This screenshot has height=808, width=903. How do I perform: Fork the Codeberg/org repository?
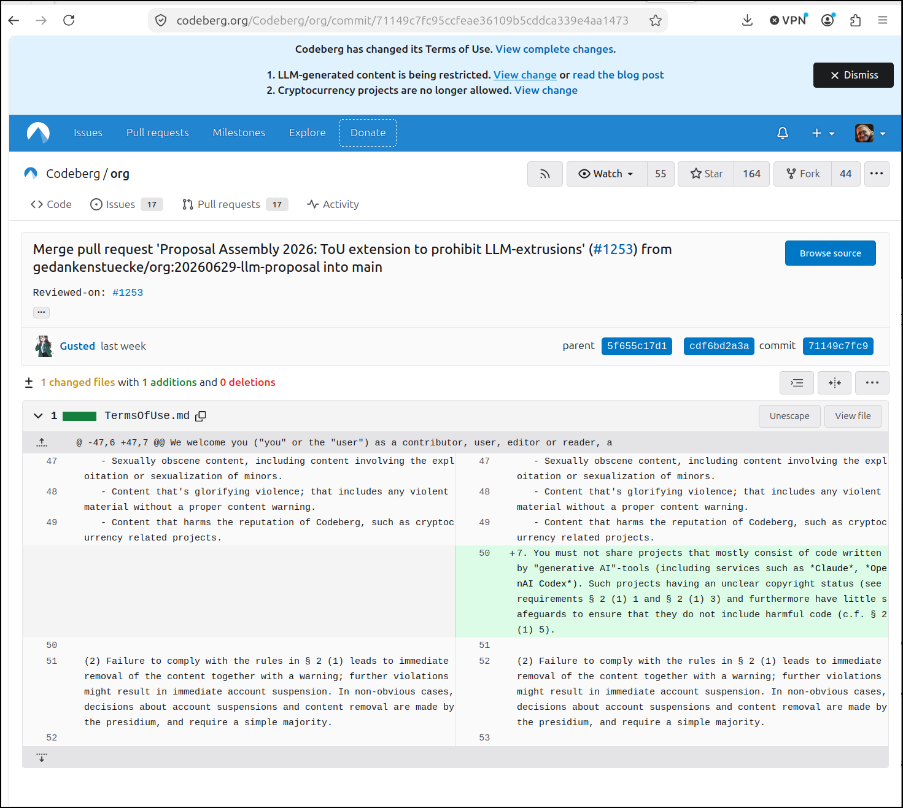[x=803, y=174]
